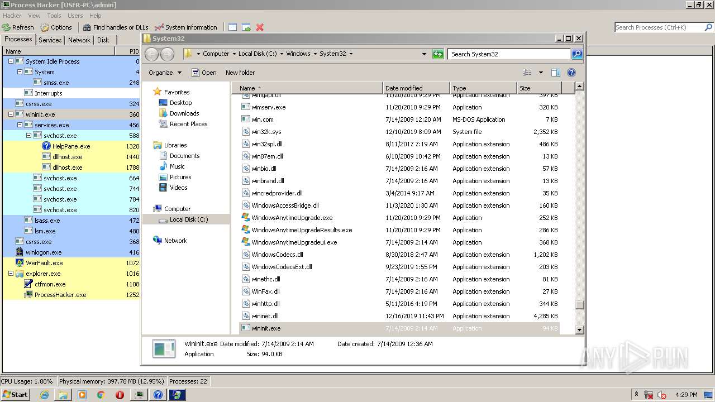Open System information in Process Hacker
Image resolution: width=715 pixels, height=402 pixels.
[x=186, y=27]
